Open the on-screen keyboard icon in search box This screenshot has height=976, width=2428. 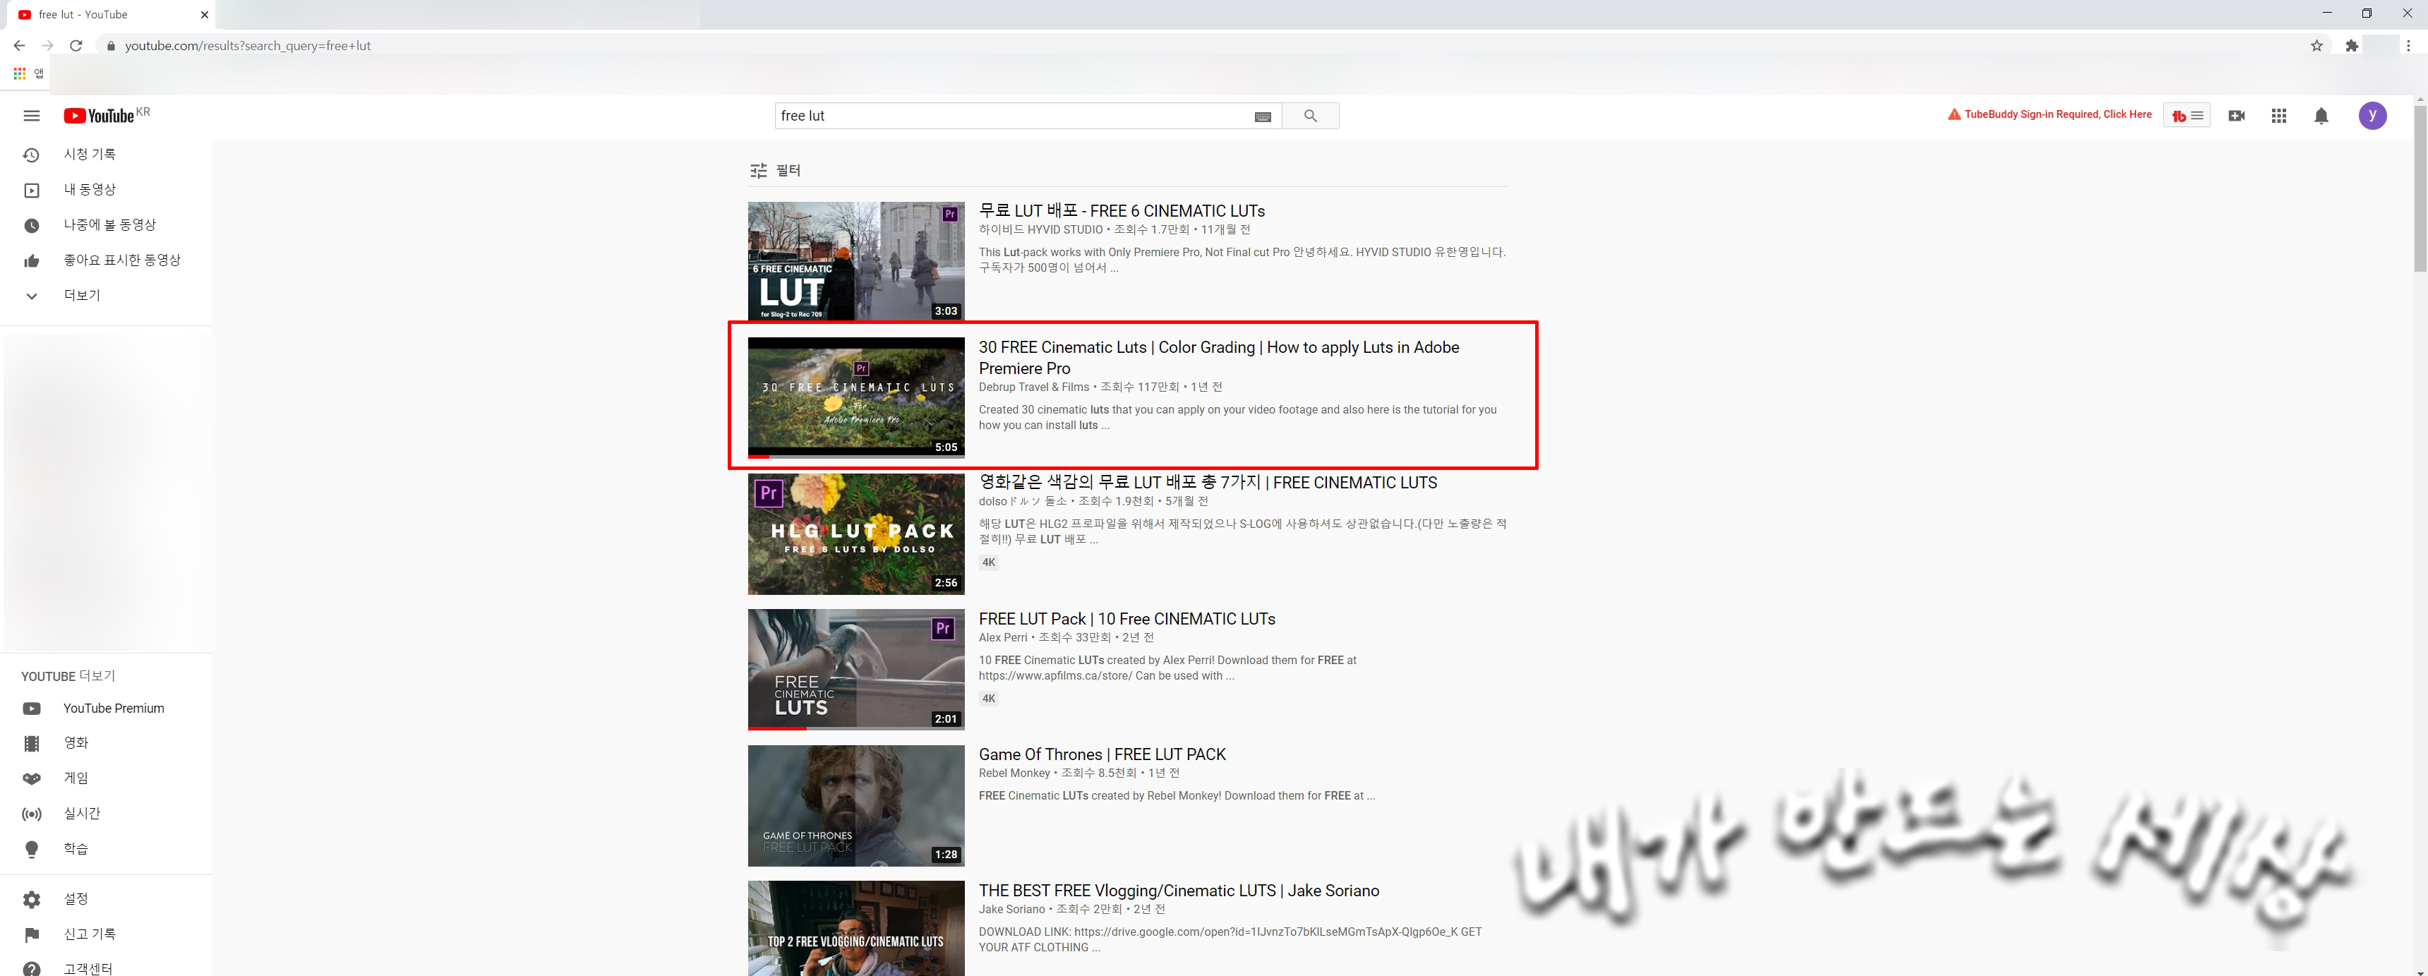(x=1263, y=117)
